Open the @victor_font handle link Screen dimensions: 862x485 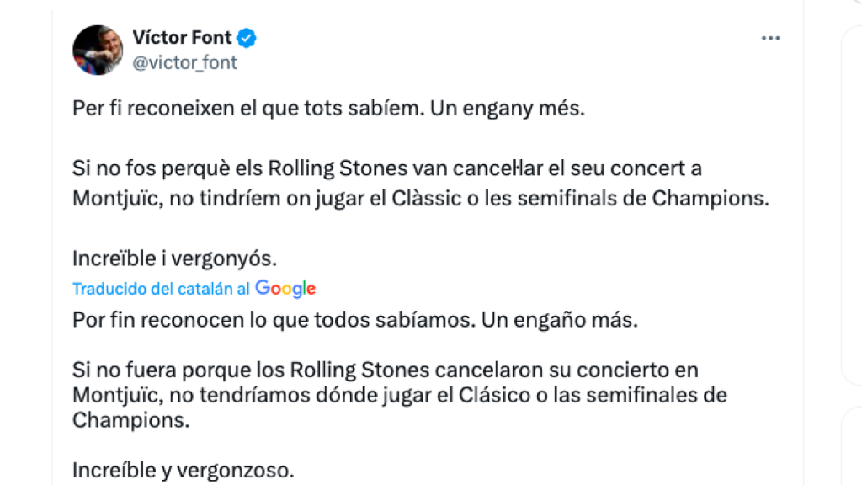[185, 62]
